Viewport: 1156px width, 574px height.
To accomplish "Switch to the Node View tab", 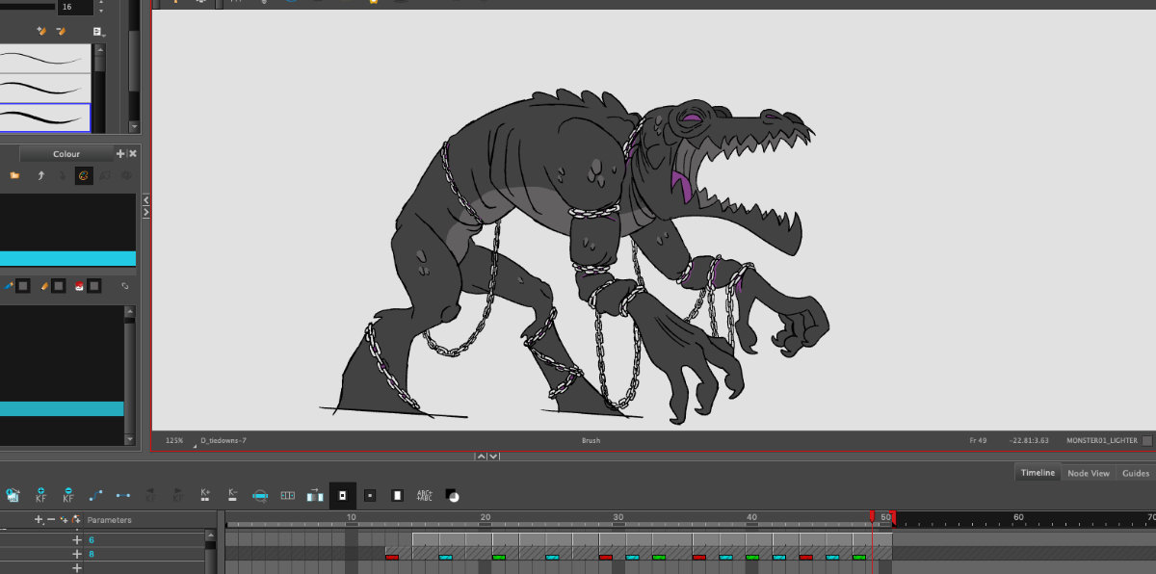I will click(x=1089, y=473).
